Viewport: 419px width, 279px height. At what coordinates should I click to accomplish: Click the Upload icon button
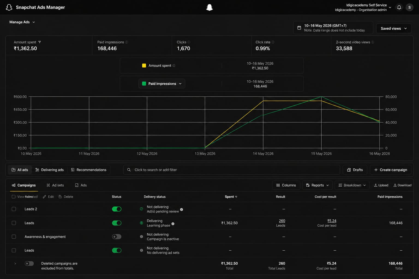point(381,185)
